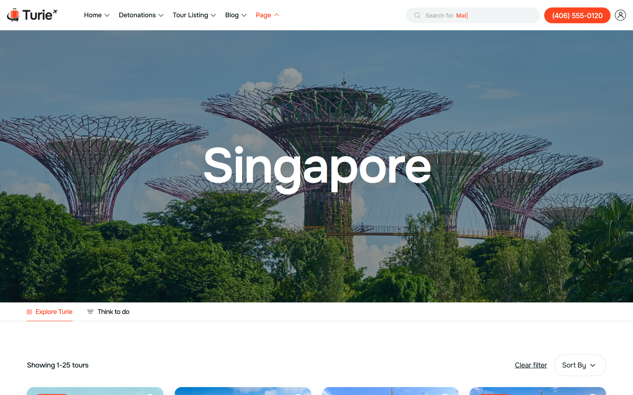Click the Singapore hero banner image
This screenshot has height=395, width=633.
click(316, 166)
